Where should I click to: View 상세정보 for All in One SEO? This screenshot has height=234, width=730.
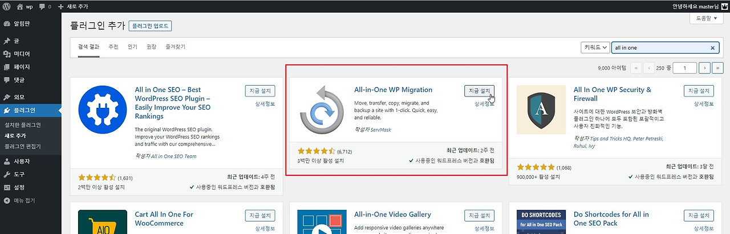point(264,104)
